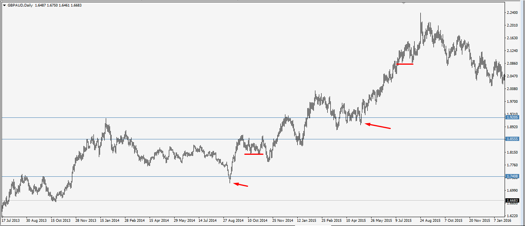This screenshot has height=226, width=525.
Task: Click the 26 May 2015 date label
Action: point(381,221)
